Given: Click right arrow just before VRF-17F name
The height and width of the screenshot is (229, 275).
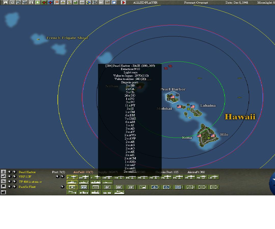Looking at the screenshot, I should pyautogui.click(x=15, y=177).
